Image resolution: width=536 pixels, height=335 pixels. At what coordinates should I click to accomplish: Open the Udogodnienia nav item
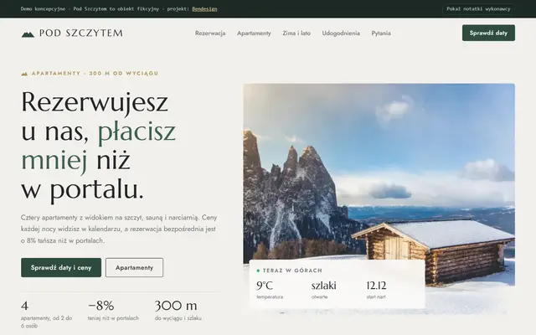click(341, 33)
